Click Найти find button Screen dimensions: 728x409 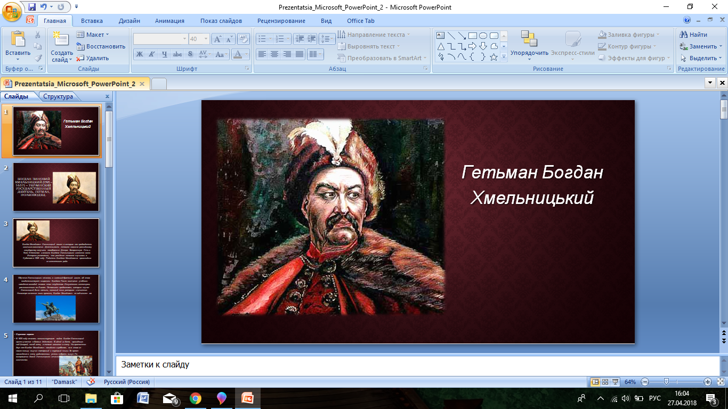(x=693, y=35)
